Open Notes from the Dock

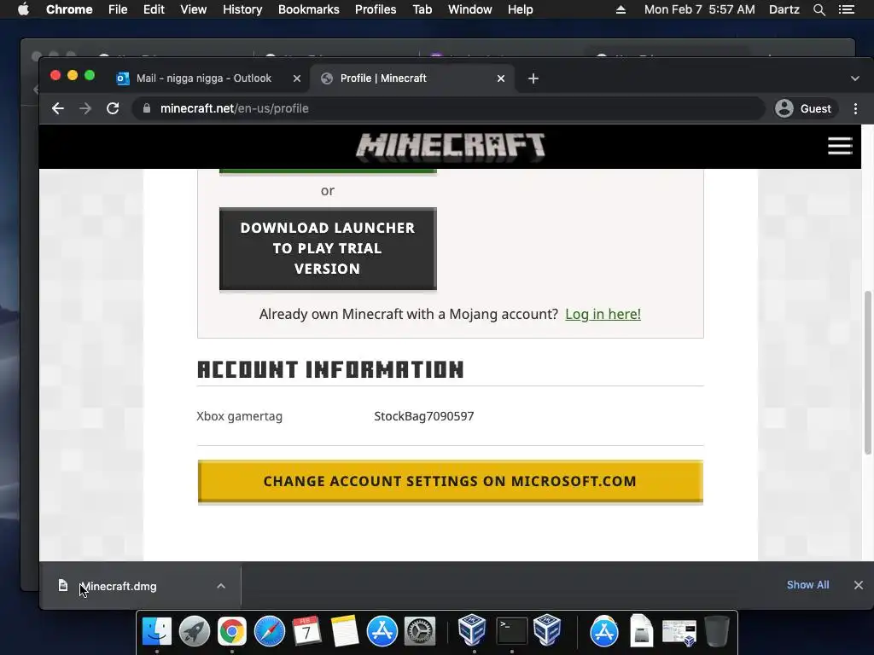tap(345, 631)
